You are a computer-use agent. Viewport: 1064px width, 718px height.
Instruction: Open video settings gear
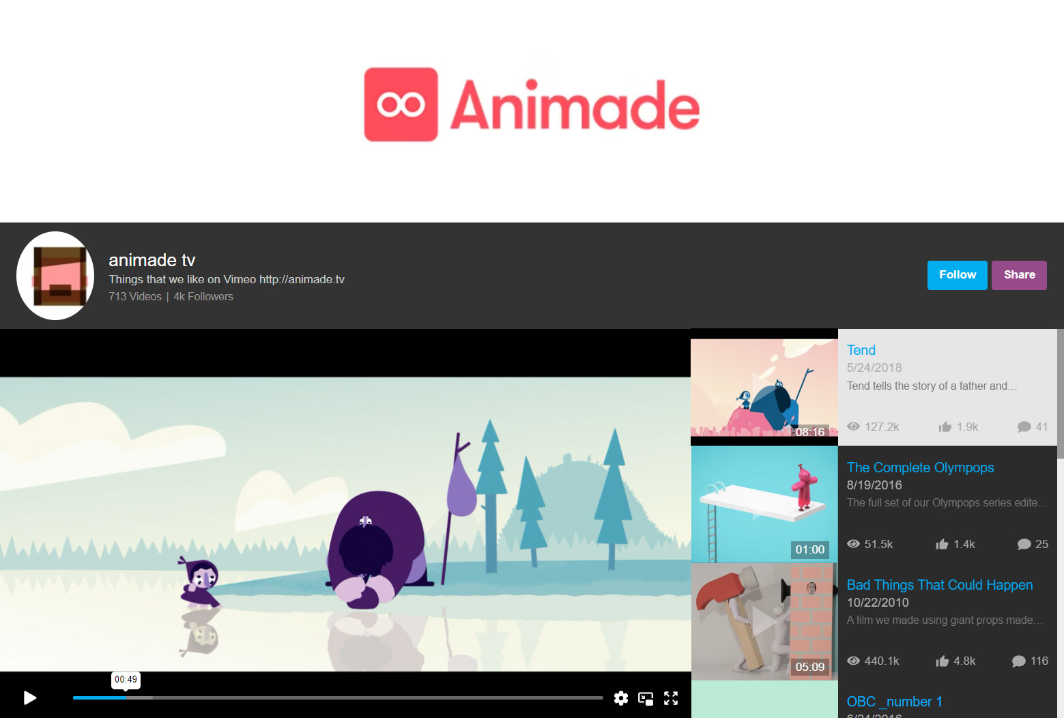621,698
